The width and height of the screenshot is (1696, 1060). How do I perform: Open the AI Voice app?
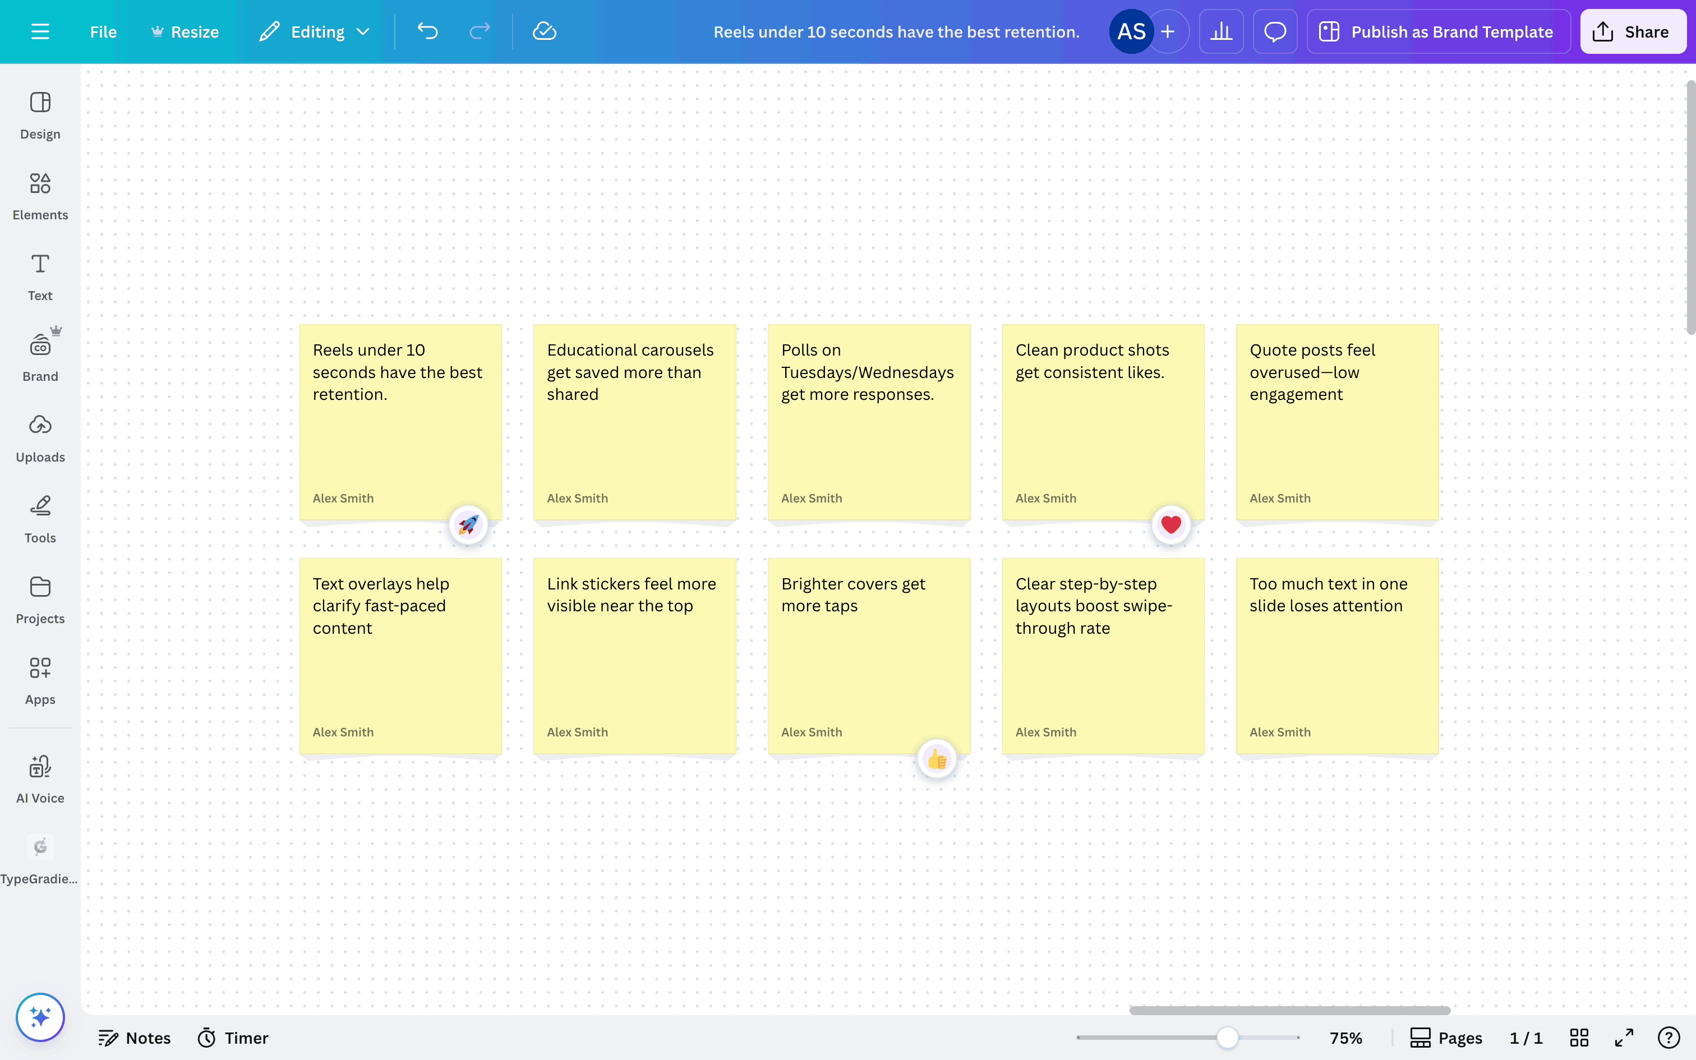(x=40, y=778)
